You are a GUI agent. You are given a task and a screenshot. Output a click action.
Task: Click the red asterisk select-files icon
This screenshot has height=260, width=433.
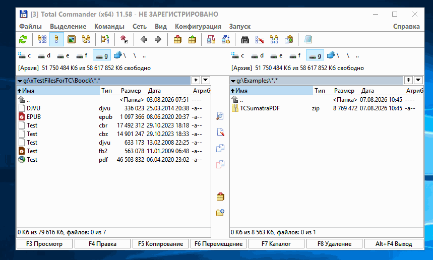pos(124,39)
